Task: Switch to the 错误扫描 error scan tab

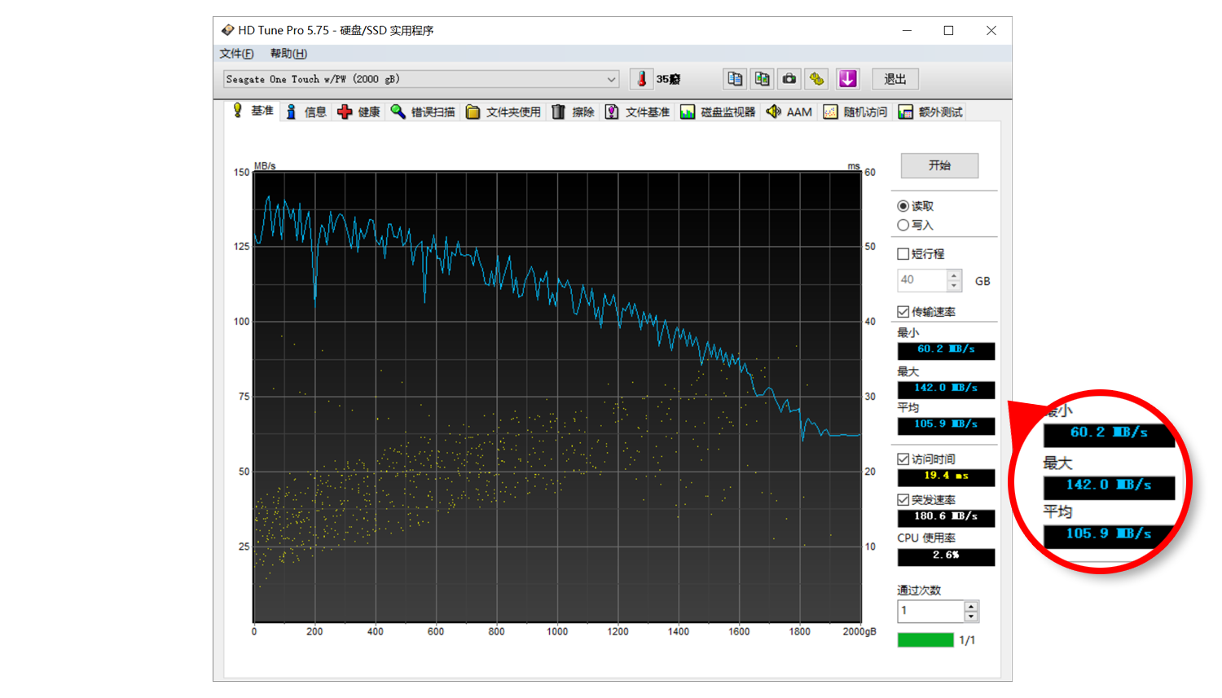Action: tap(422, 112)
